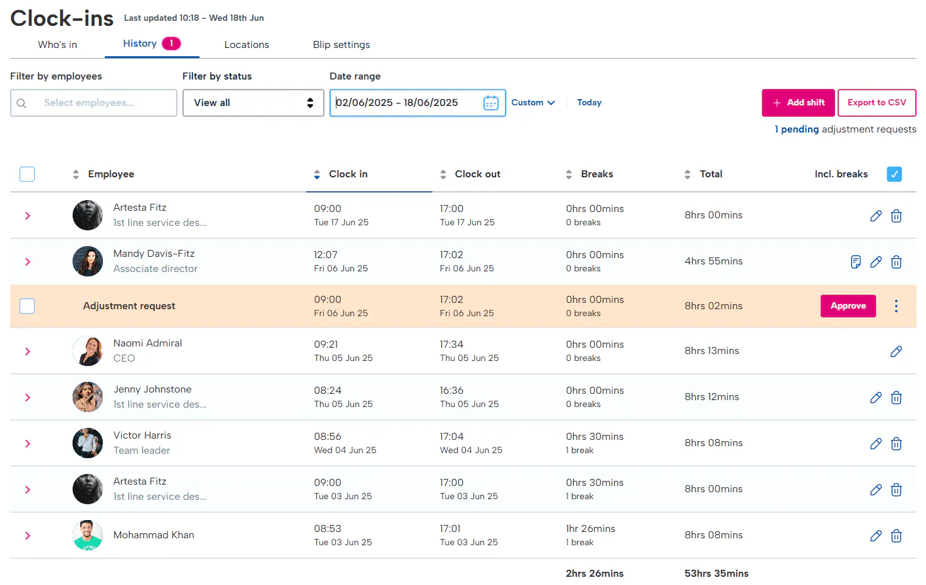This screenshot has width=926, height=585.
Task: Expand Victor Harris's row details
Action: click(x=28, y=444)
